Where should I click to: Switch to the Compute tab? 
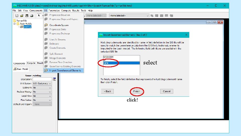click(31, 63)
